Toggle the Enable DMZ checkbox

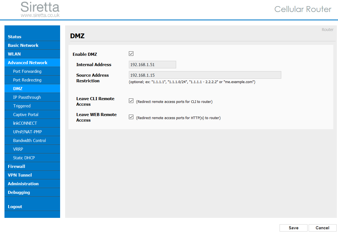(131, 54)
